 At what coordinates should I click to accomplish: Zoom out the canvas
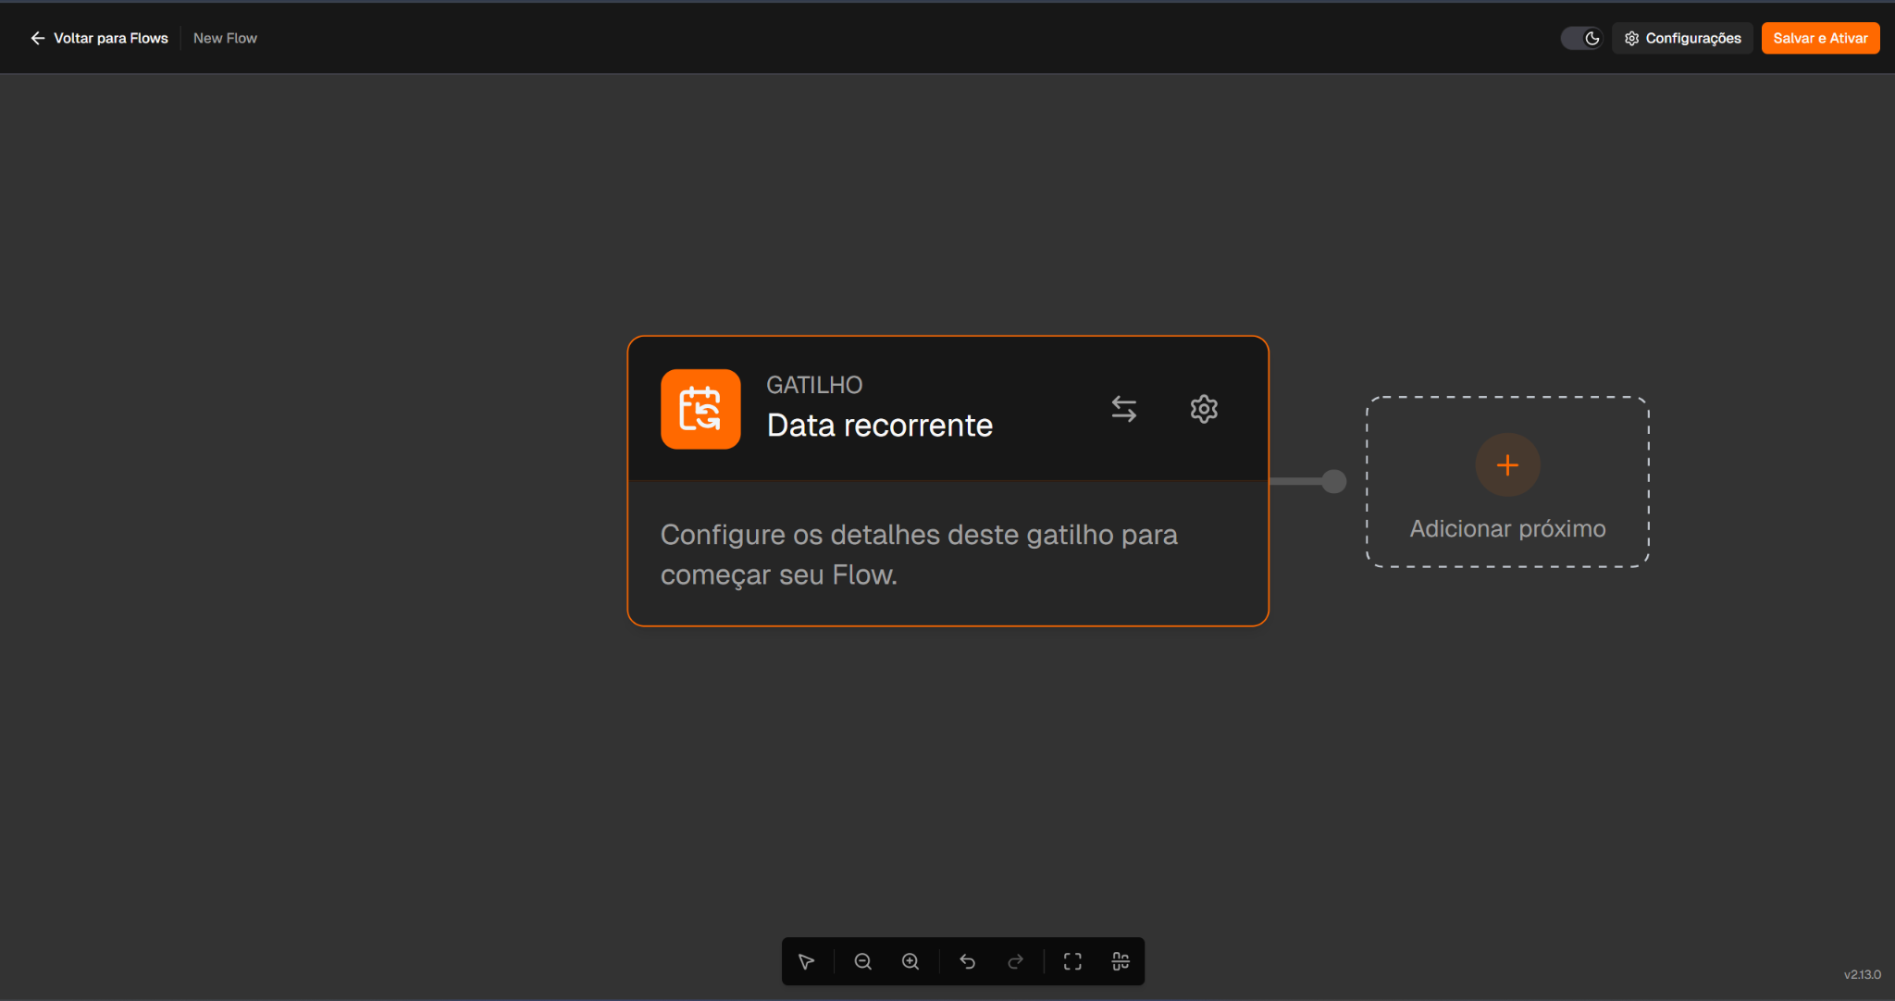862,962
